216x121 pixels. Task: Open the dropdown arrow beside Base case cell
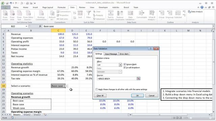coord(67,86)
